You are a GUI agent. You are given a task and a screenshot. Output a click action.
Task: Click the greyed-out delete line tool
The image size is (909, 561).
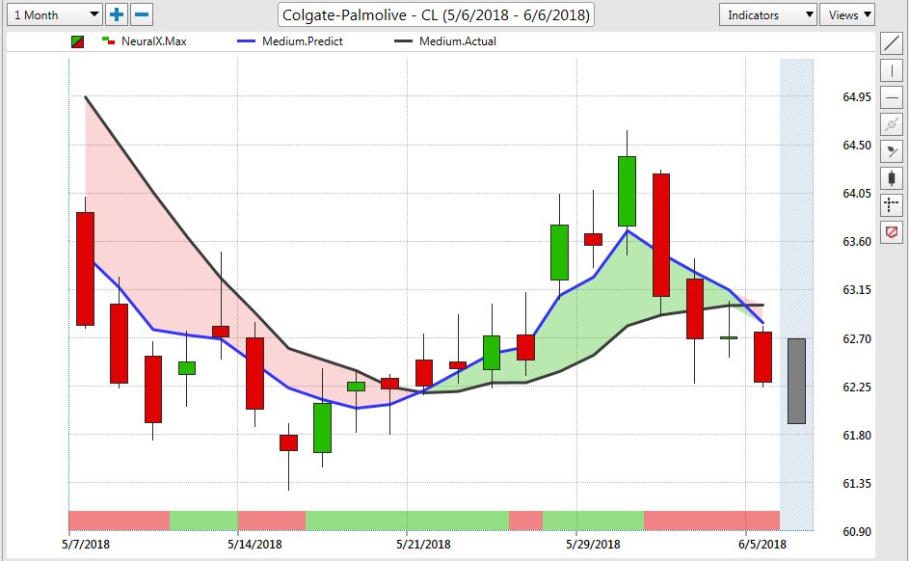[x=891, y=124]
